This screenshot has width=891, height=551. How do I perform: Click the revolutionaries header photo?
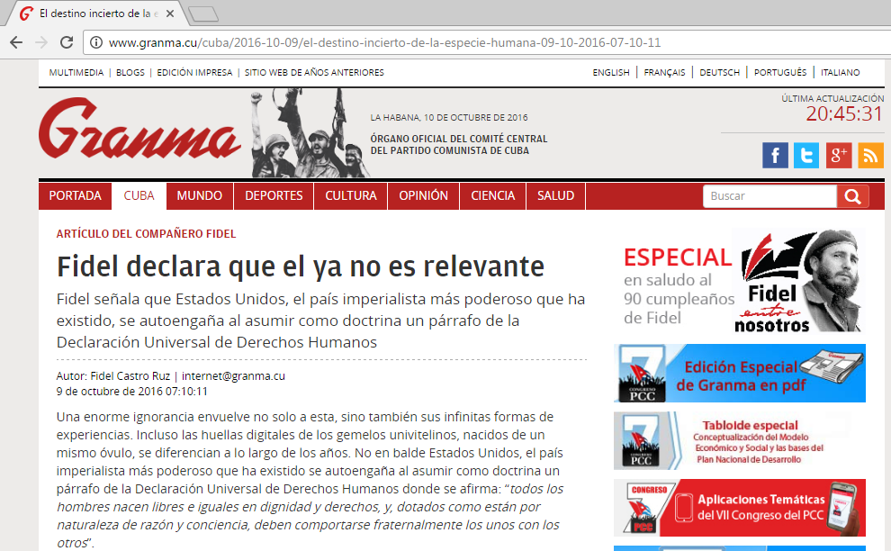point(310,133)
